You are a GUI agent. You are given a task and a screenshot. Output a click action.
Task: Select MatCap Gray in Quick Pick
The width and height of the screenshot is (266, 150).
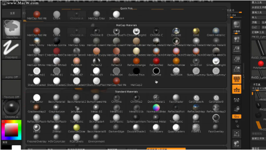[x=97, y=16]
